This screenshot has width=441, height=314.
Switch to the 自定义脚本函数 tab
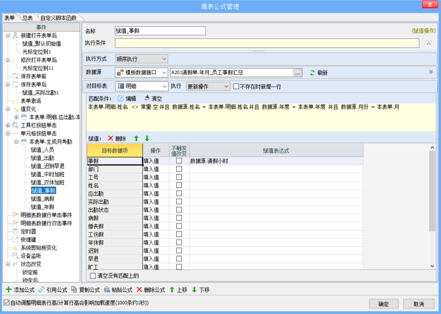coord(58,18)
